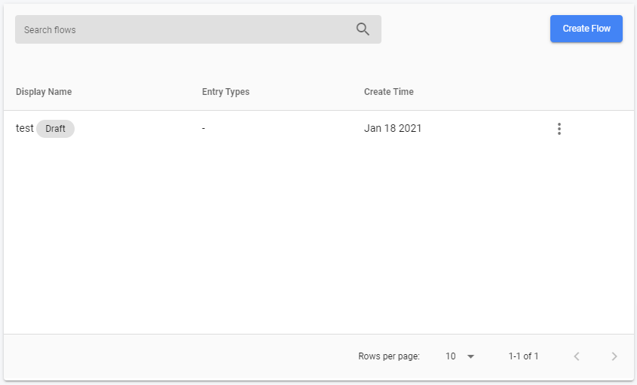Image resolution: width=637 pixels, height=385 pixels.
Task: Click the magnifying glass search icon
Action: tap(363, 29)
